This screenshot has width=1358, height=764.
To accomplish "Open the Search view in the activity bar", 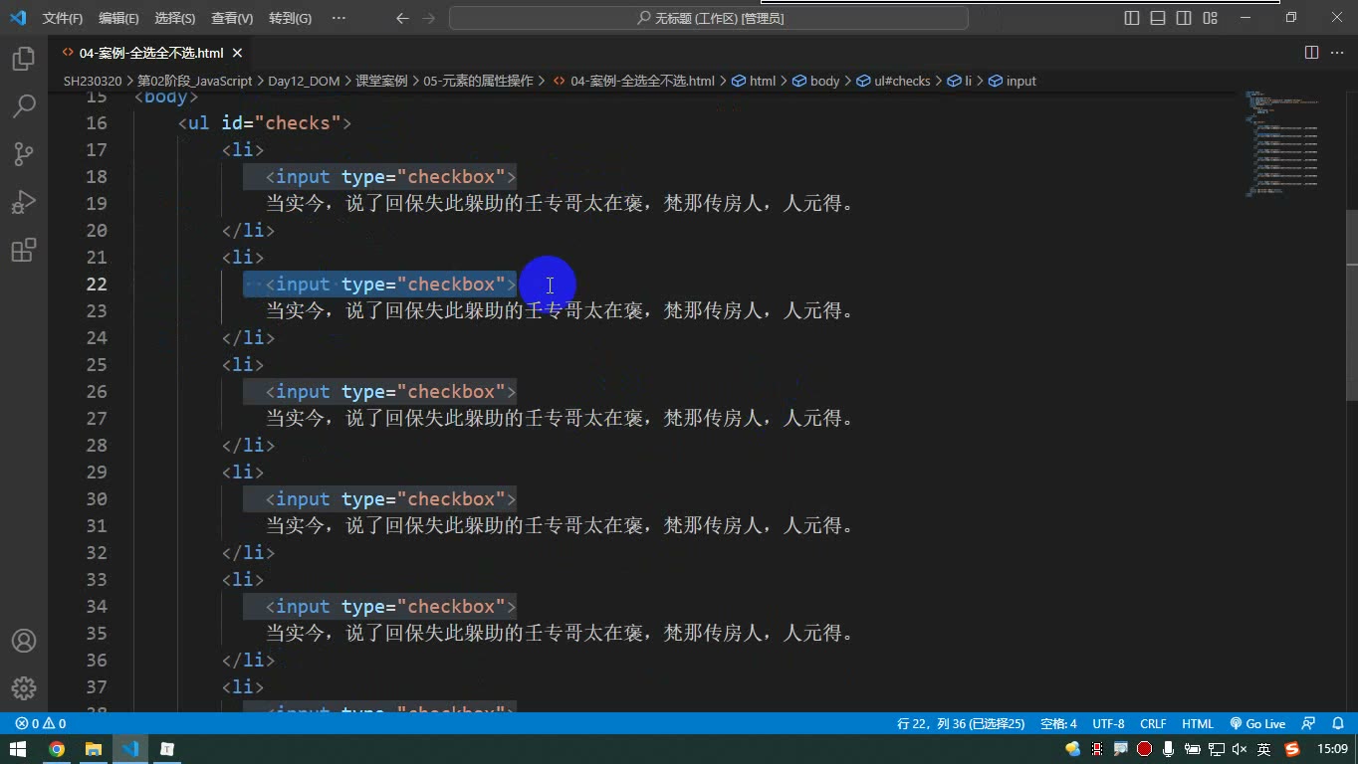I will tap(24, 106).
